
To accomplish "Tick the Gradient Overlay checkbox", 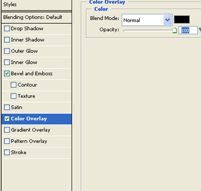I will tap(7, 130).
